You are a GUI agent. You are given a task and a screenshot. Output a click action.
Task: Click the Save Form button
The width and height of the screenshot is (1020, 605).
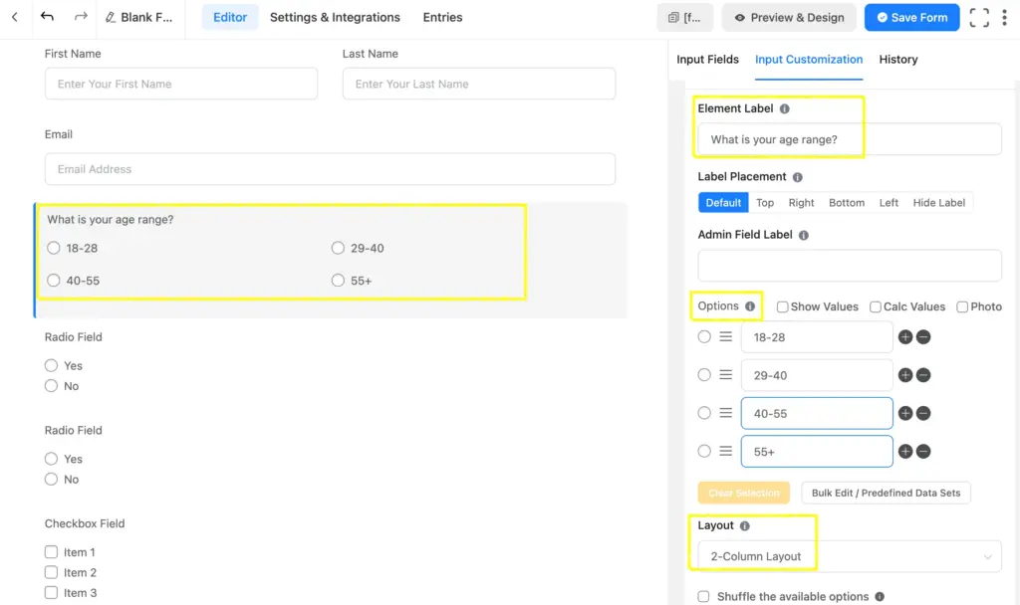tap(911, 17)
